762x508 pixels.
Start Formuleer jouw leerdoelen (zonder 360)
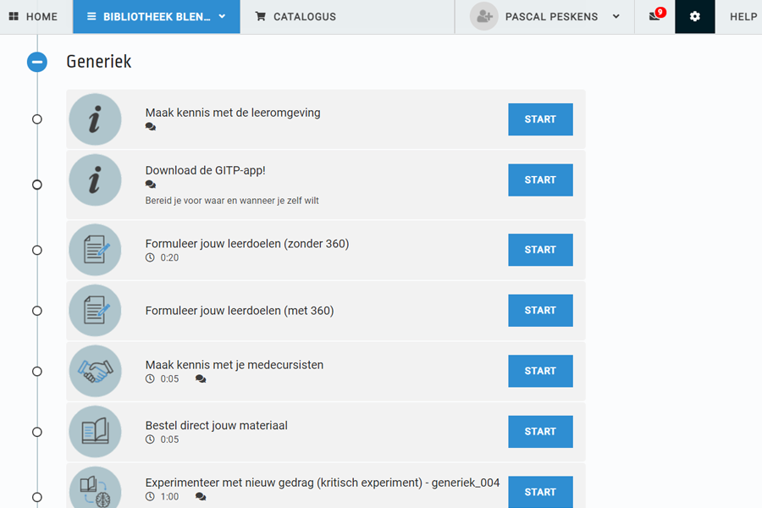click(540, 250)
